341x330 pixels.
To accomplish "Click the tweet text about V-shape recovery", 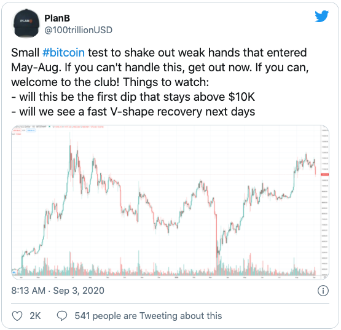I will [x=133, y=112].
